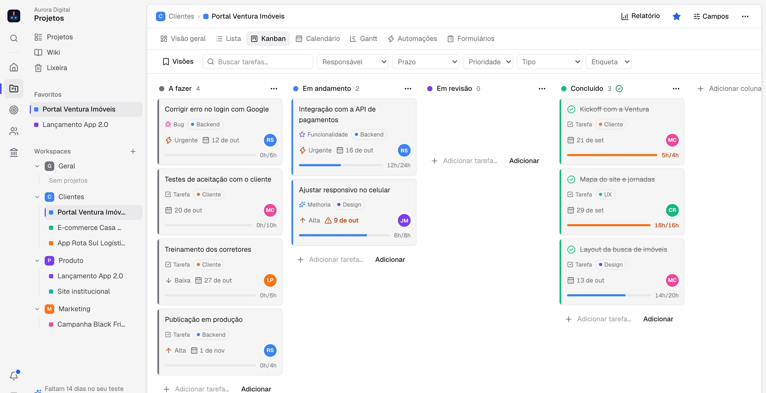Open the header more options menu

point(745,16)
